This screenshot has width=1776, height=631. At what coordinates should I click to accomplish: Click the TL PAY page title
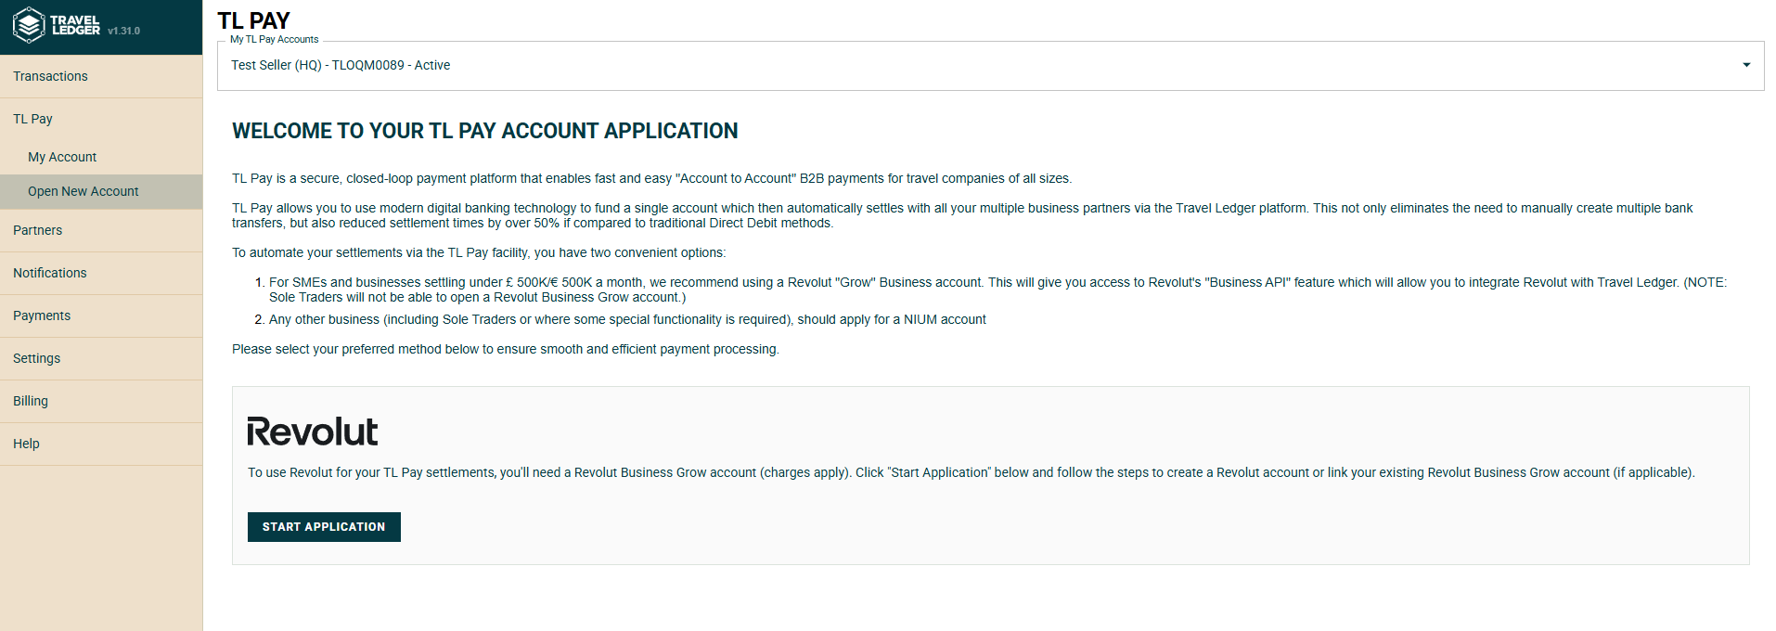point(253,20)
